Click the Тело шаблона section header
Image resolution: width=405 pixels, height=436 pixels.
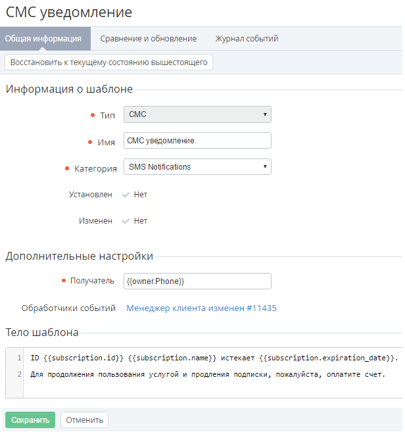[42, 332]
